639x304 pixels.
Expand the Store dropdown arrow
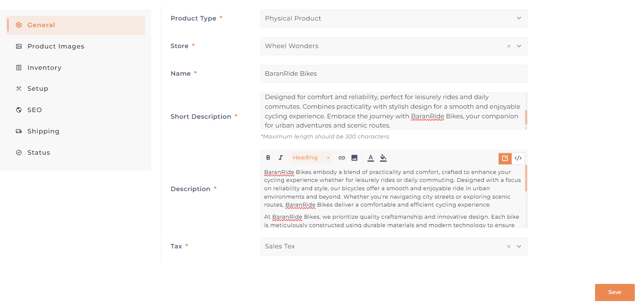519,46
